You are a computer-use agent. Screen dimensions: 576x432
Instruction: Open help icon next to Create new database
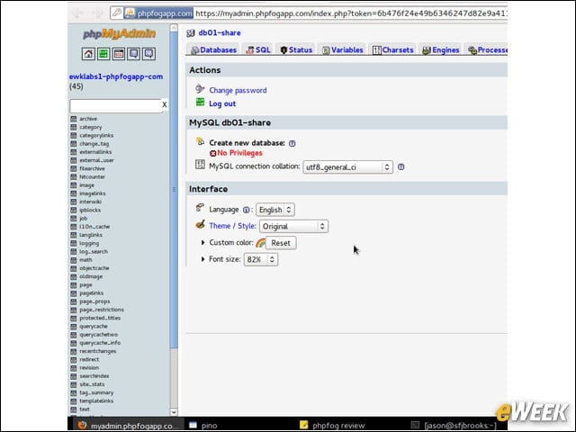292,143
